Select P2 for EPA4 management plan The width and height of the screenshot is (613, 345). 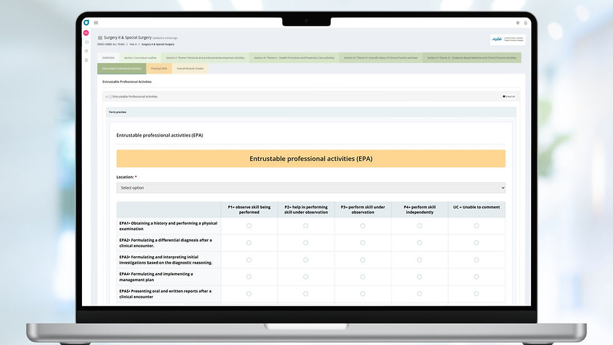pyautogui.click(x=306, y=277)
